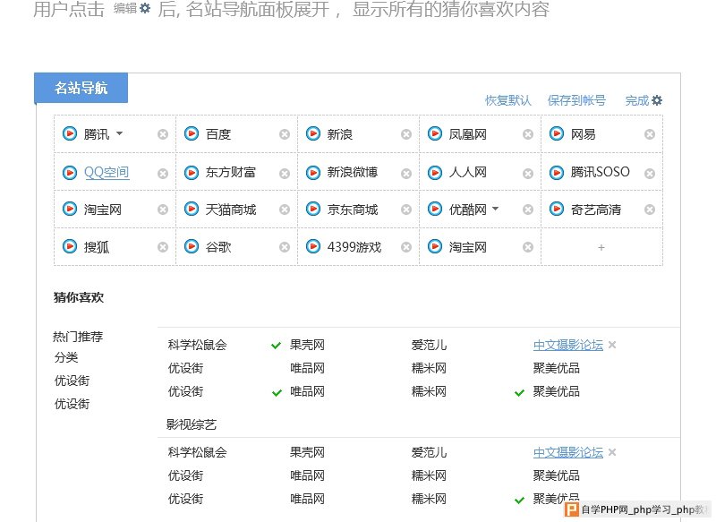This screenshot has height=522, width=716.
Task: Click the play icon beside 百度
Action: pyautogui.click(x=192, y=133)
